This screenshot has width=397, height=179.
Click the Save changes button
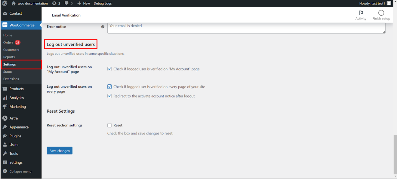click(x=59, y=150)
